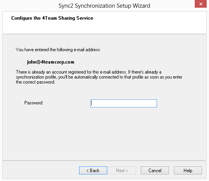Click the Sync2 Synchronization Setup Wizard title bar

(104, 6)
